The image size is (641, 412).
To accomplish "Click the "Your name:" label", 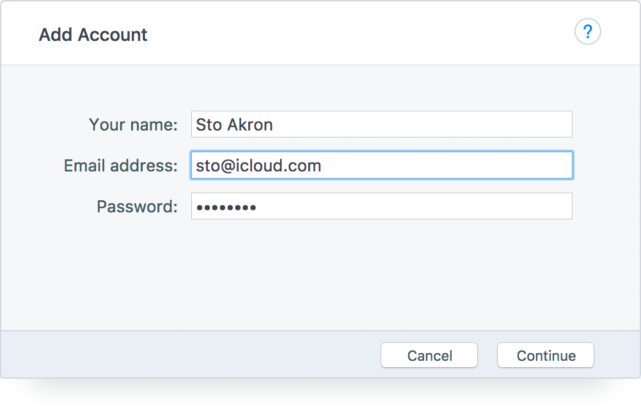I will pos(133,125).
